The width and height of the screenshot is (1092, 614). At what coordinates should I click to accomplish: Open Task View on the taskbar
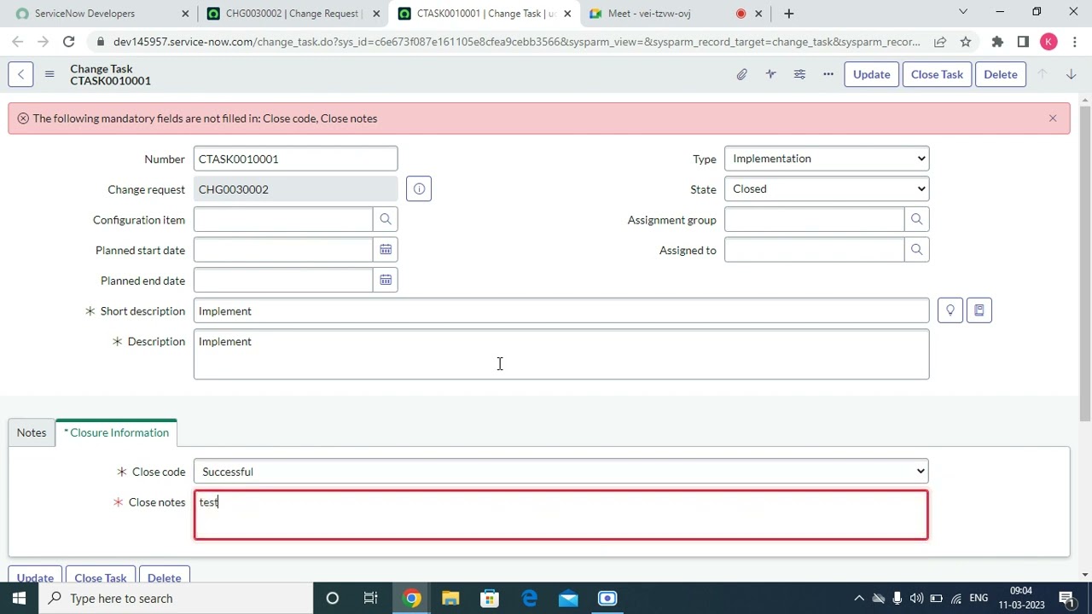pos(371,599)
